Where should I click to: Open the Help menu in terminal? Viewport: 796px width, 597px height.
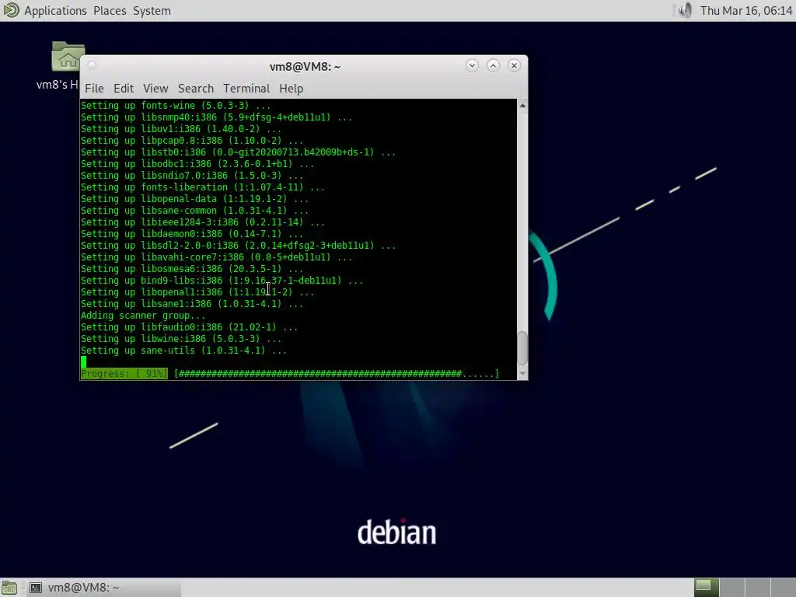coord(291,89)
